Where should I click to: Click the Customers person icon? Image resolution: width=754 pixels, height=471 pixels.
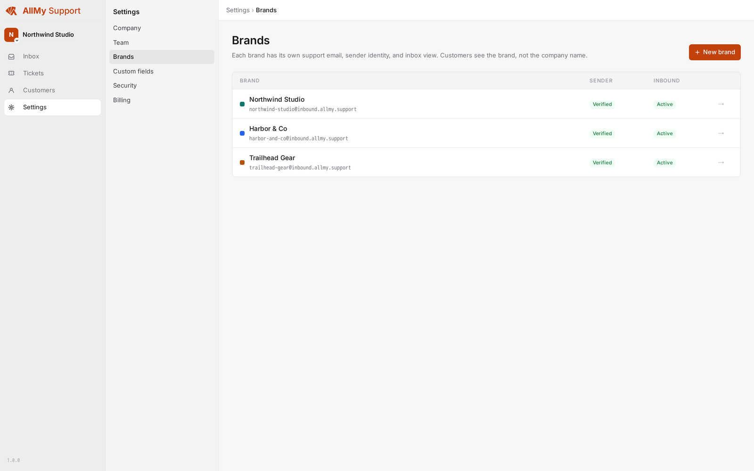pyautogui.click(x=11, y=90)
